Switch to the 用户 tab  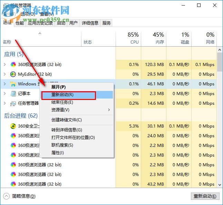[74, 23]
